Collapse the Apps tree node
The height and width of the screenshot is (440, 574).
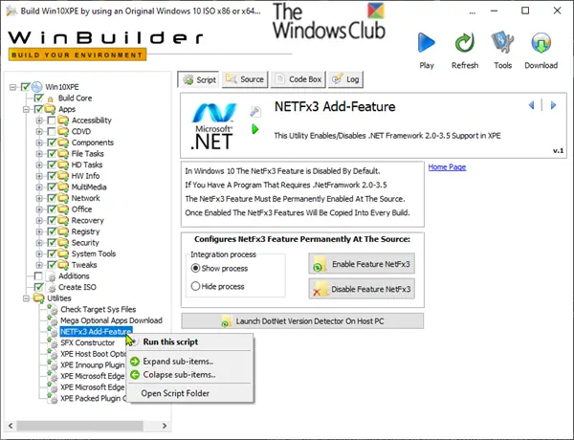pyautogui.click(x=26, y=109)
